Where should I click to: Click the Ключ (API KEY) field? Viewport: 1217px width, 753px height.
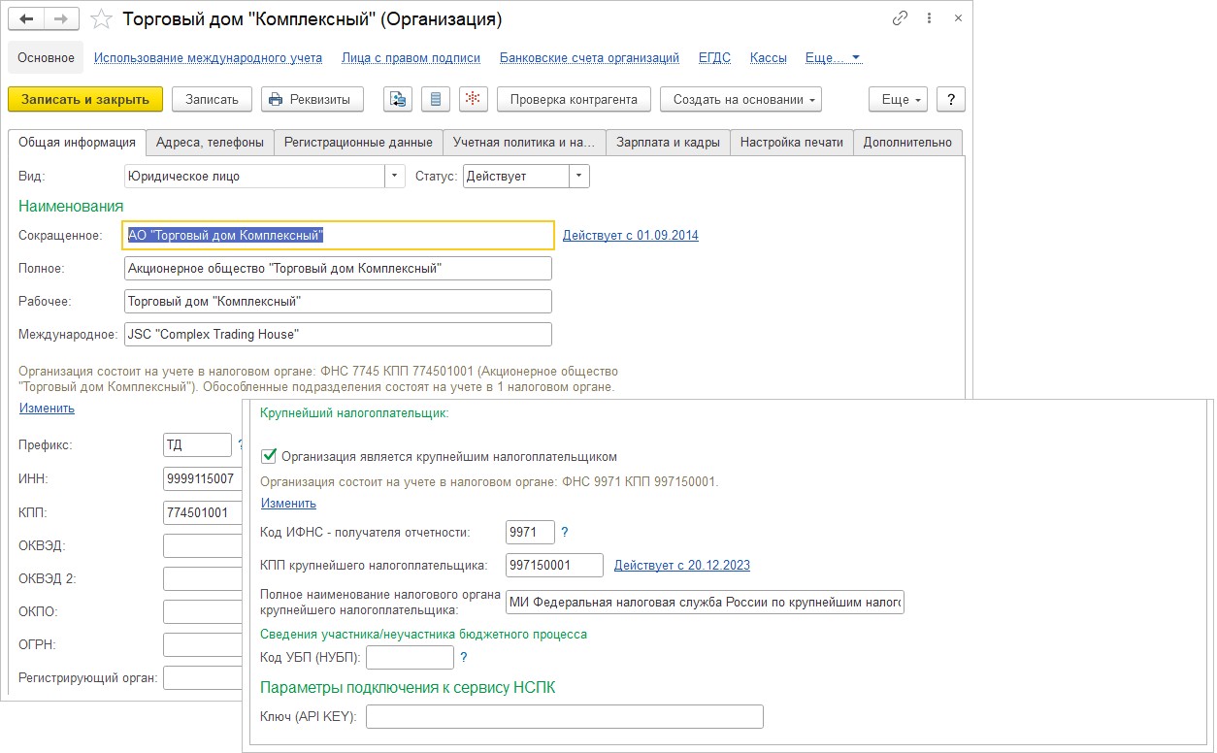tap(565, 716)
